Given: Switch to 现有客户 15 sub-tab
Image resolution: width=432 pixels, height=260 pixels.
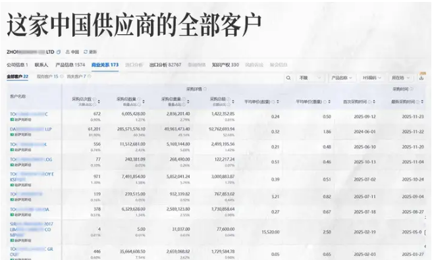Looking at the screenshot, I should coord(47,76).
